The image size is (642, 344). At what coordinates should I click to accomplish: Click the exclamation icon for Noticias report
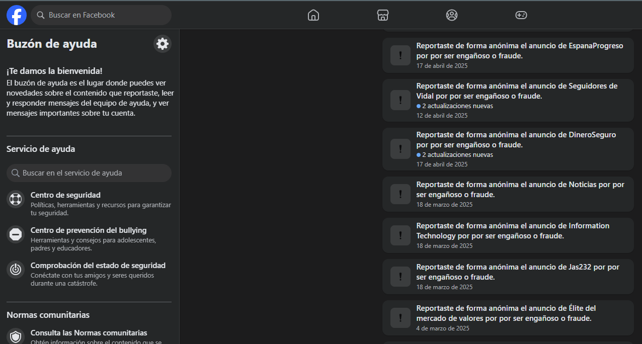(400, 194)
